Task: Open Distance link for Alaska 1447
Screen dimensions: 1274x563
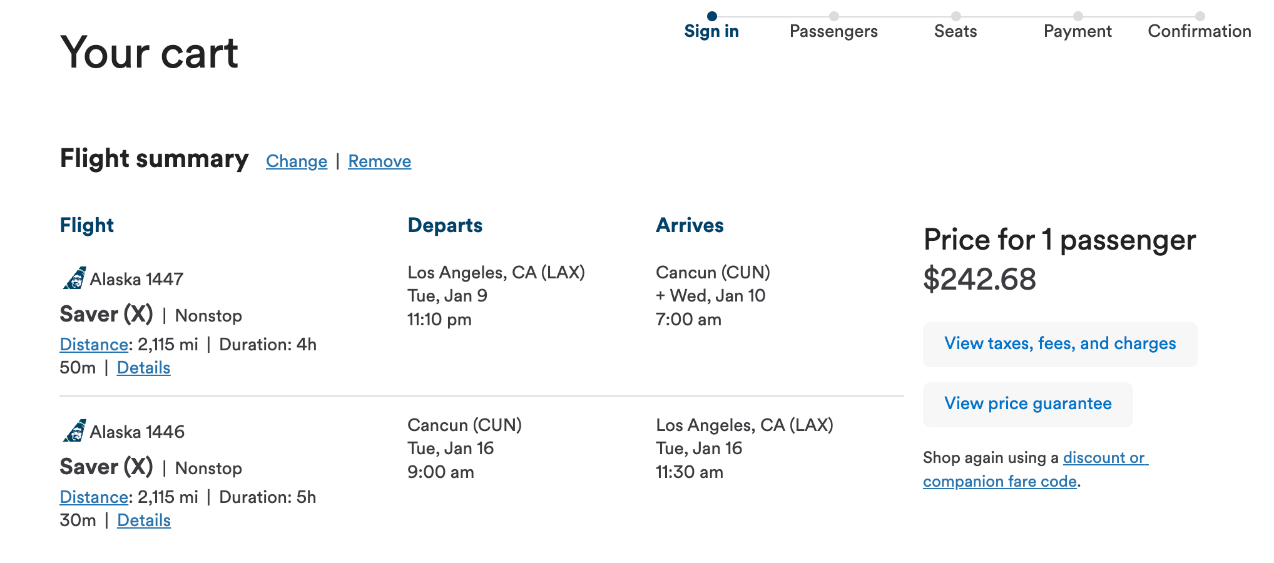Action: (x=94, y=345)
